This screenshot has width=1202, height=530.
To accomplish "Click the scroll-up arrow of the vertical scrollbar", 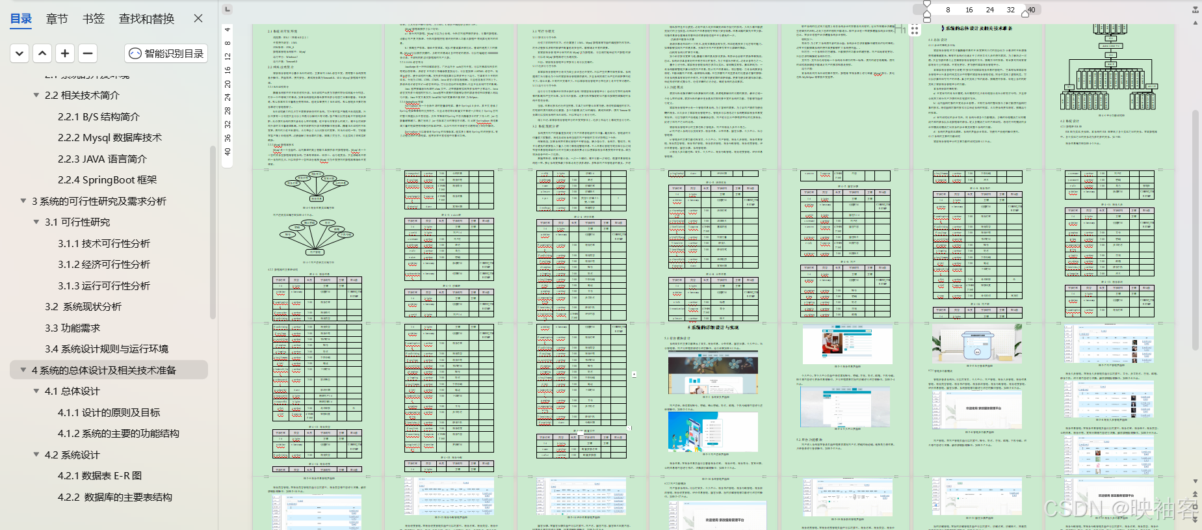I will tap(1195, 22).
